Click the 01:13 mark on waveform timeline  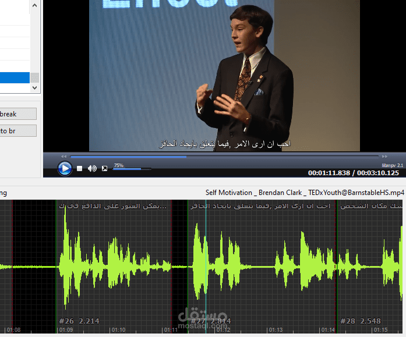pos(276,330)
